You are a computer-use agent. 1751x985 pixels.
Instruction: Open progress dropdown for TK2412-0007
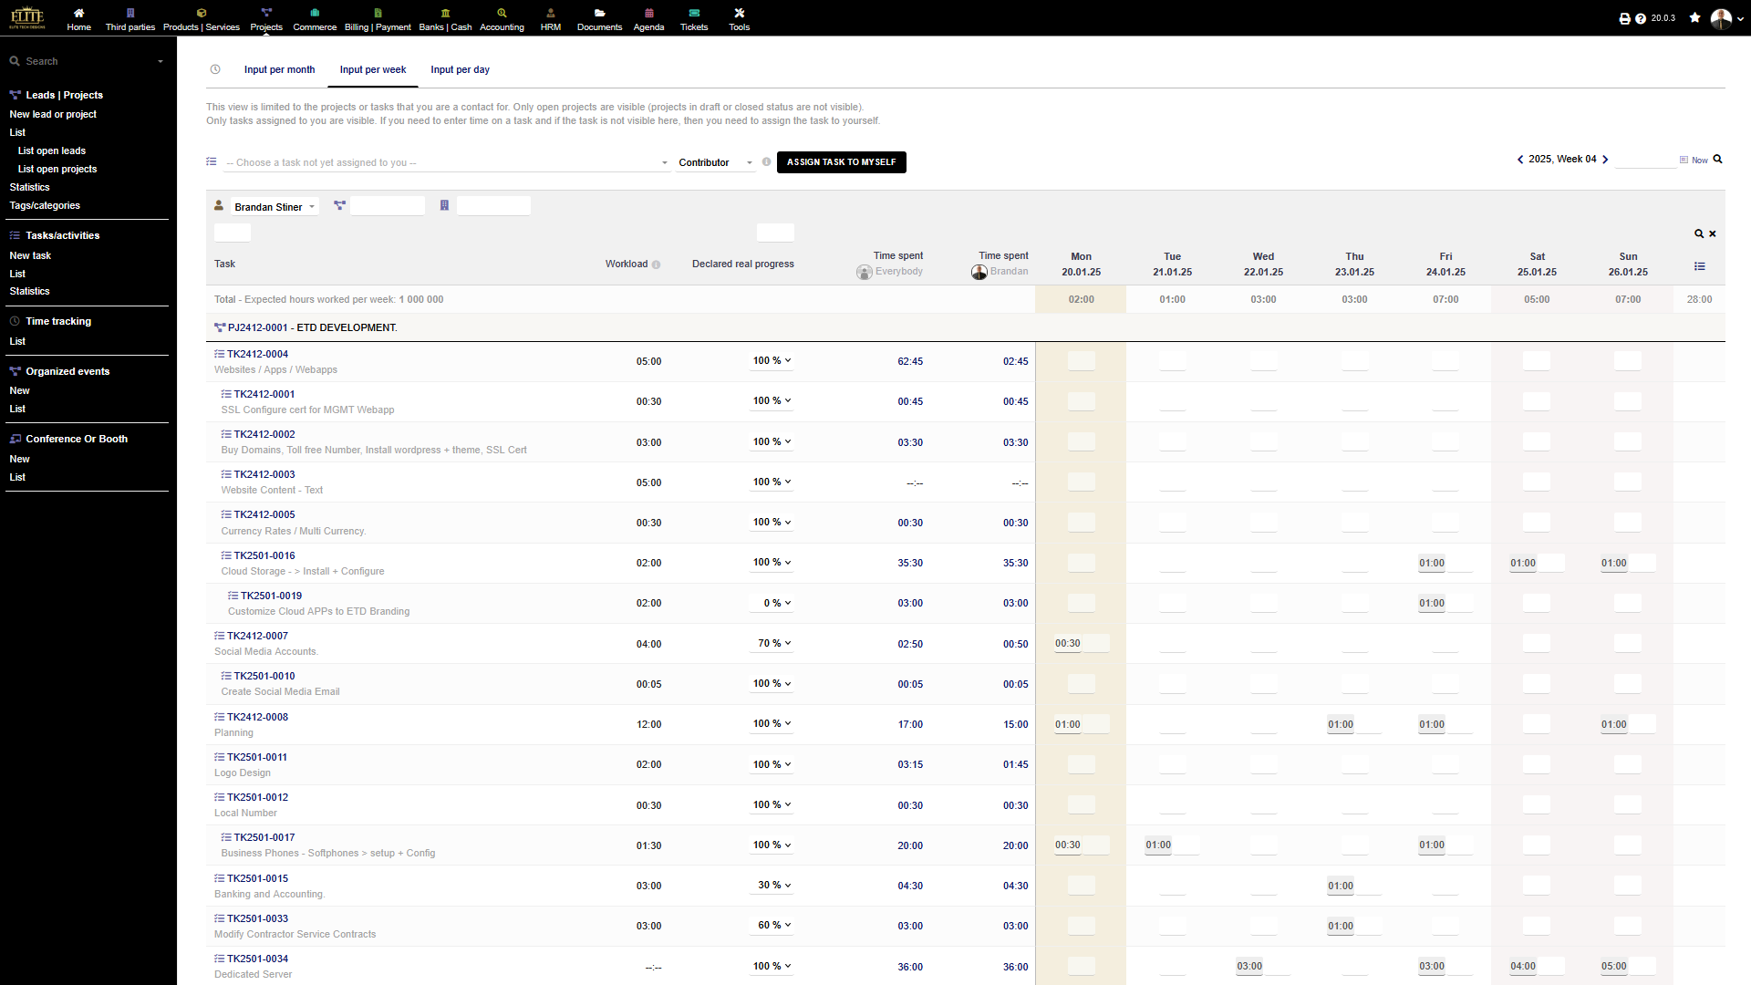(x=772, y=644)
